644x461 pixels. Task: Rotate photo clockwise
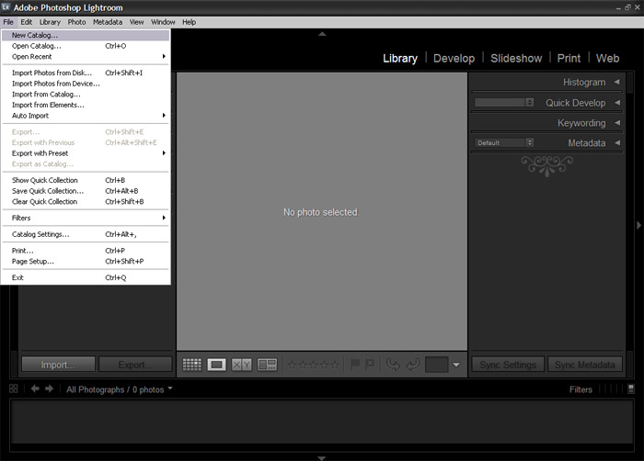pyautogui.click(x=412, y=365)
